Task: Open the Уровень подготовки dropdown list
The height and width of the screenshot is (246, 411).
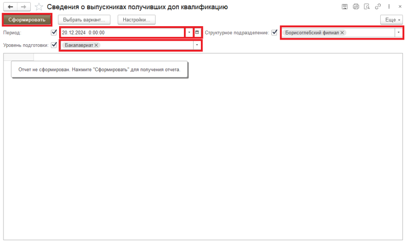Action: coord(196,45)
